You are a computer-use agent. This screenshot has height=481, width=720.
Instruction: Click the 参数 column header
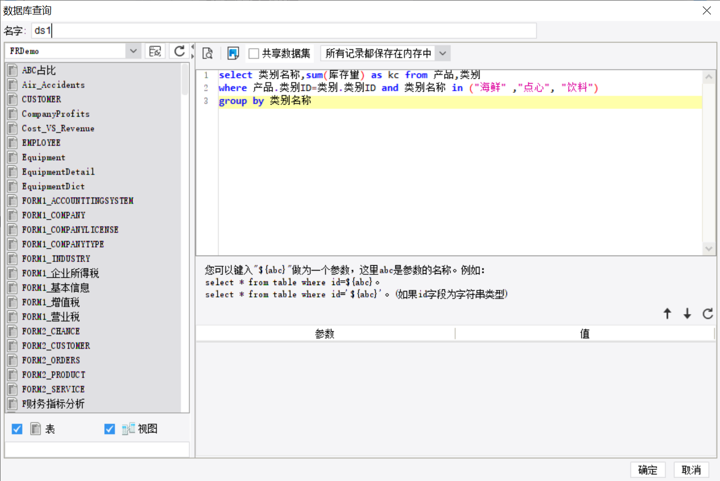tap(325, 334)
